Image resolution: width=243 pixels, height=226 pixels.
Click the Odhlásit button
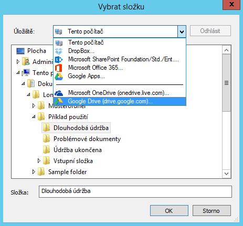(x=210, y=31)
